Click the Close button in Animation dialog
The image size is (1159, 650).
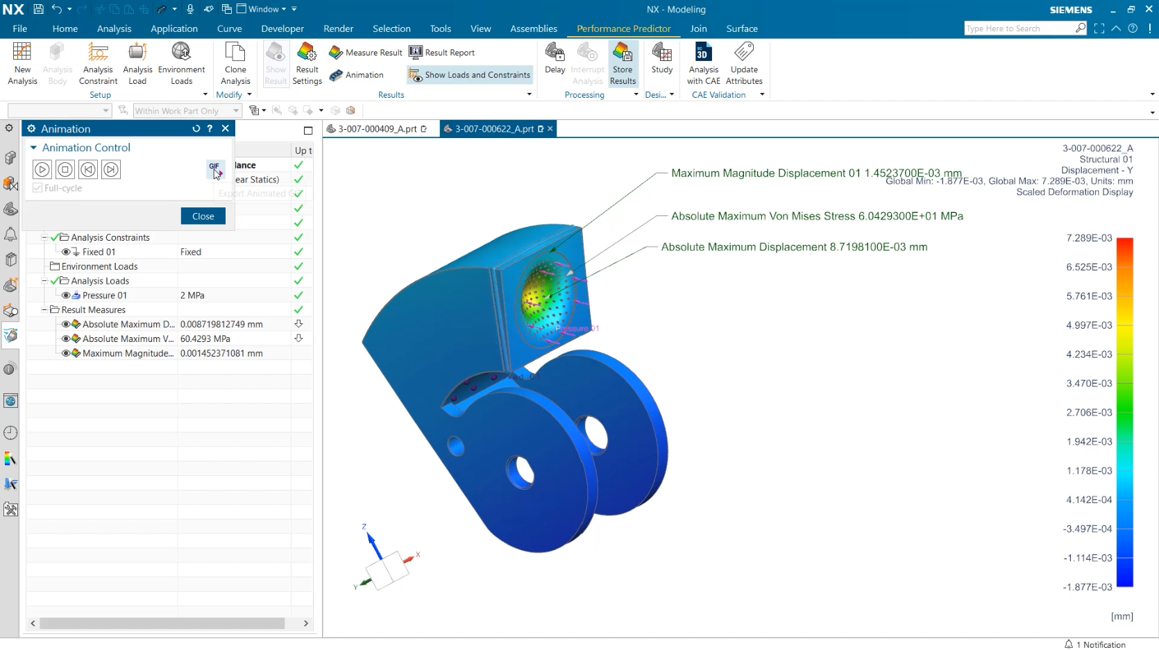coord(203,216)
